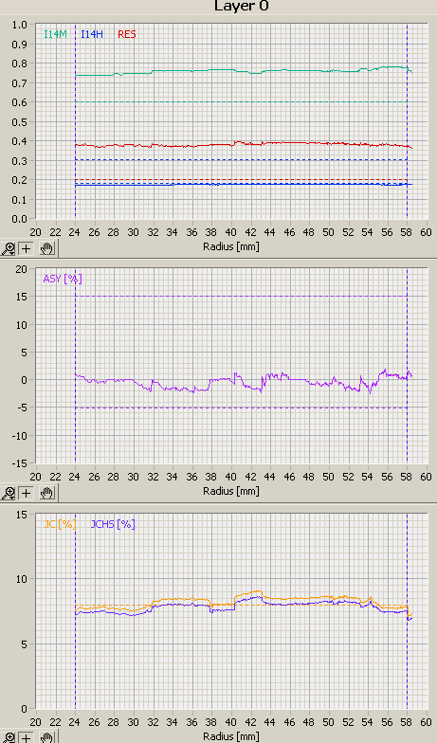Choose the pan hand tool under the ASY chart
The height and width of the screenshot is (743, 437).
46,493
